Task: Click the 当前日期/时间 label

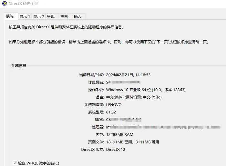Action: coord(91,75)
